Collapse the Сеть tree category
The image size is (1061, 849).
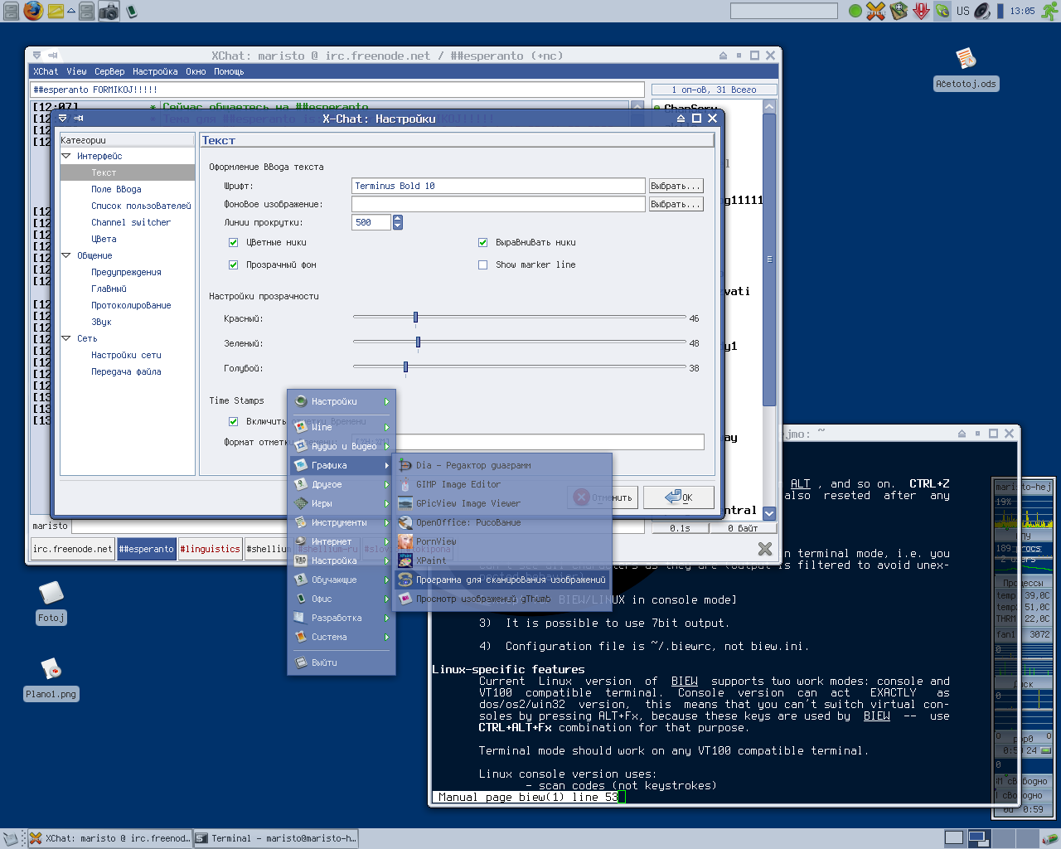pos(66,338)
